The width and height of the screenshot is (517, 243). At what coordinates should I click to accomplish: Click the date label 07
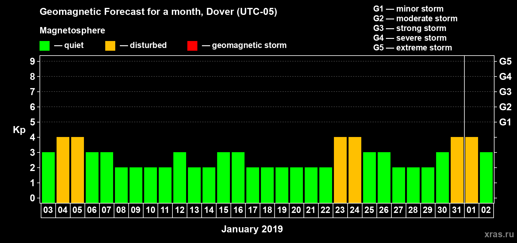(106, 210)
